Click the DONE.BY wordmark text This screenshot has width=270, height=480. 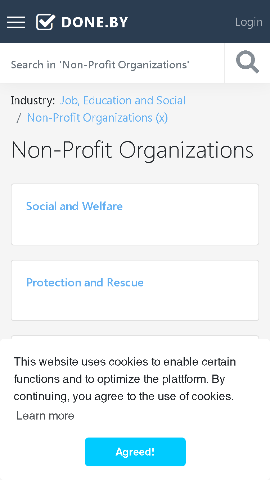click(95, 22)
